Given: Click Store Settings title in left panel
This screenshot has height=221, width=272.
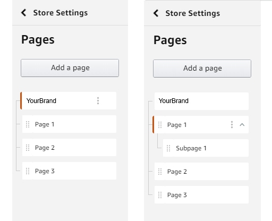Looking at the screenshot, I should pyautogui.click(x=61, y=13).
